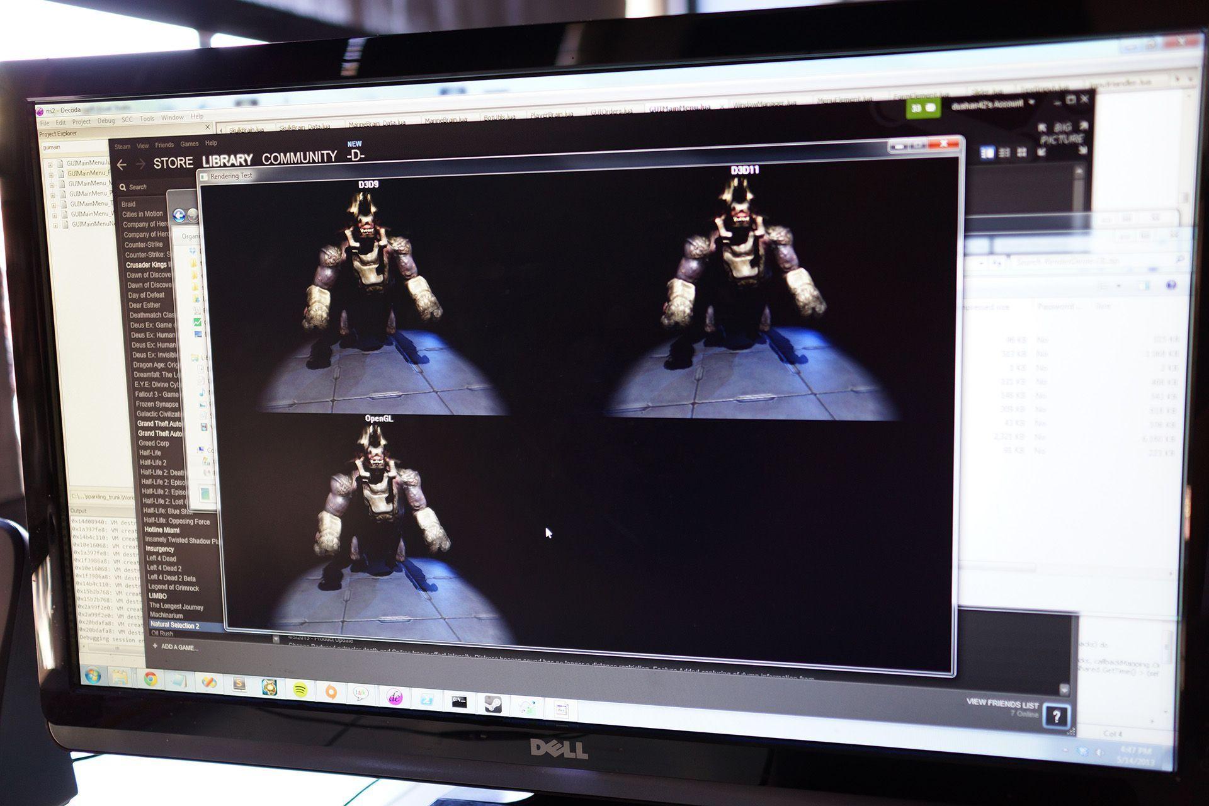Select Hotline Miami in the game list
Screen dimensions: 1209x806
tap(162, 530)
